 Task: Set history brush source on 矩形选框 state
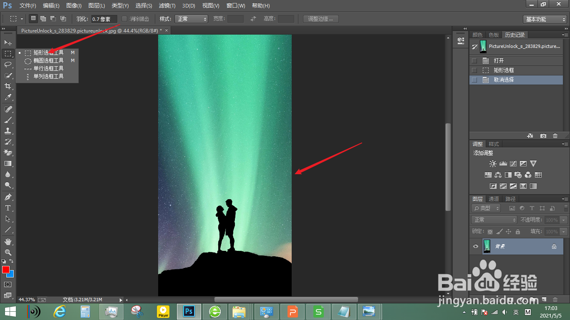474,70
